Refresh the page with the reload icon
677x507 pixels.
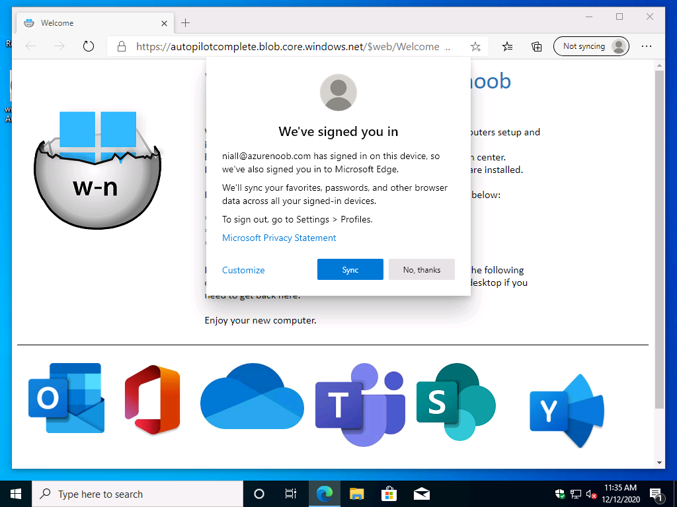click(x=89, y=46)
